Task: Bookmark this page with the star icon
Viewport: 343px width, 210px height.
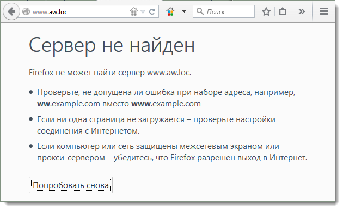Action: pos(266,11)
